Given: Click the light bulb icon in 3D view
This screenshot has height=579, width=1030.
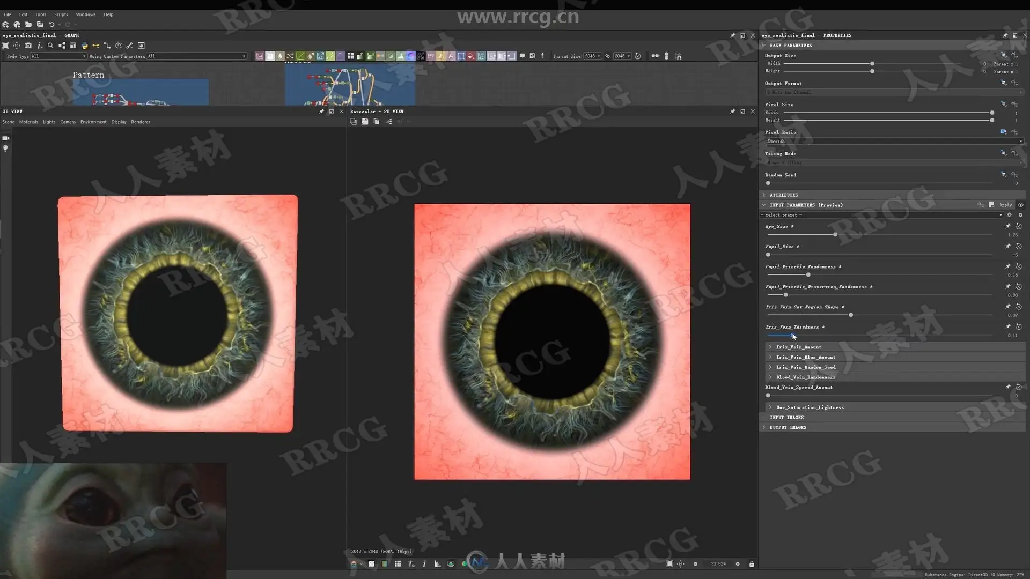Looking at the screenshot, I should 5,149.
